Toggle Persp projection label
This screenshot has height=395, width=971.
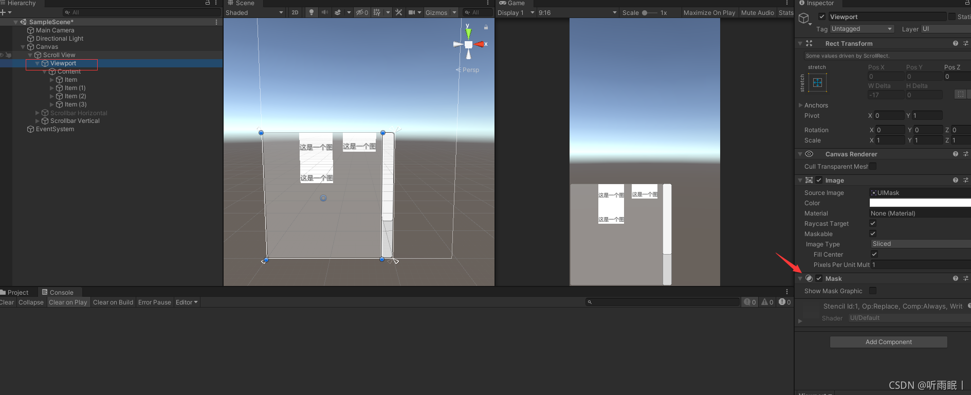pos(467,70)
